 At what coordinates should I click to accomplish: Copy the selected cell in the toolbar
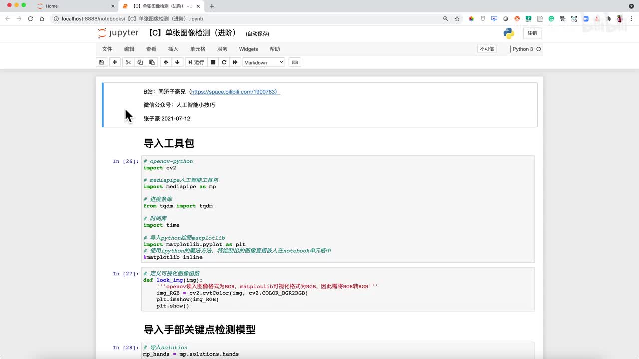pyautogui.click(x=140, y=62)
